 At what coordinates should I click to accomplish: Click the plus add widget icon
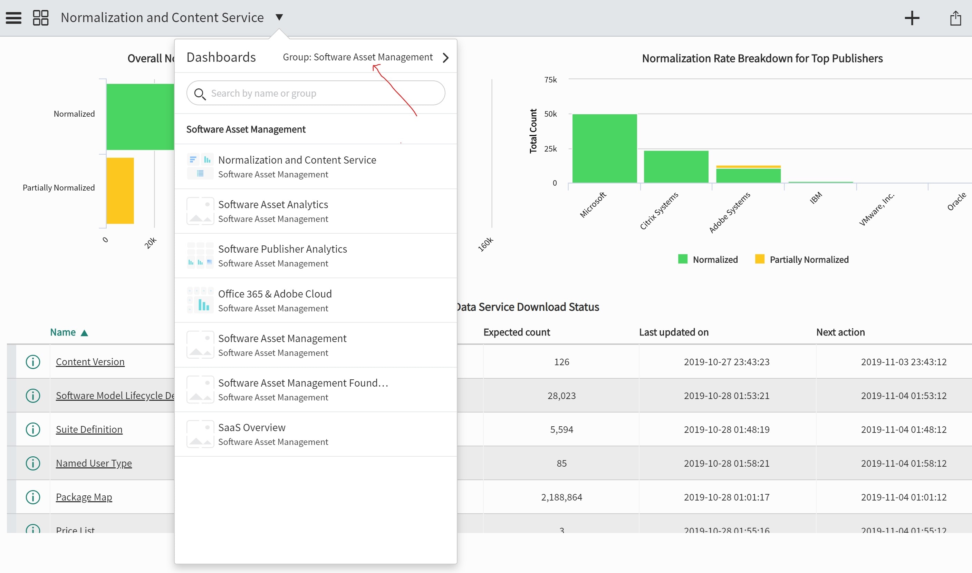[x=912, y=18]
